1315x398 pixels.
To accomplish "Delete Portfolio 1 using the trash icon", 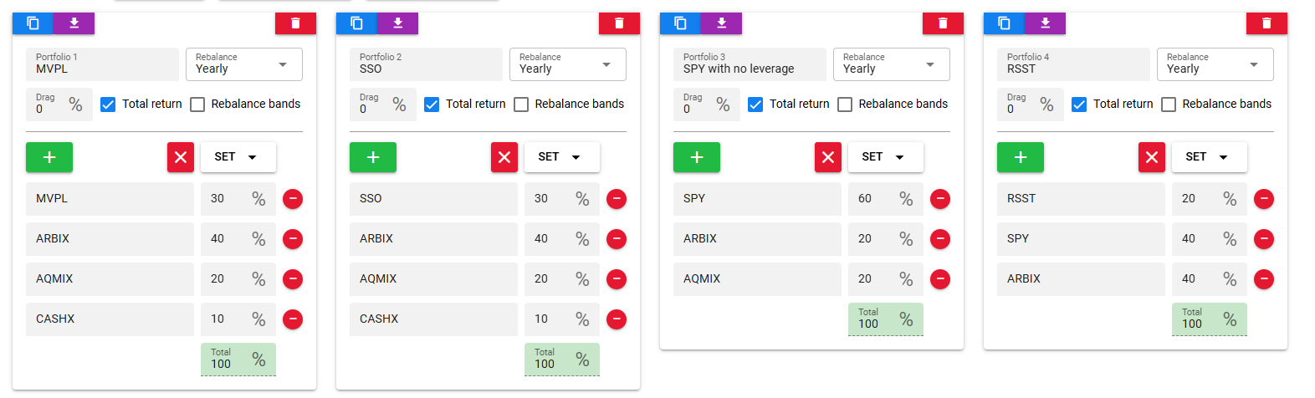I will 295,23.
